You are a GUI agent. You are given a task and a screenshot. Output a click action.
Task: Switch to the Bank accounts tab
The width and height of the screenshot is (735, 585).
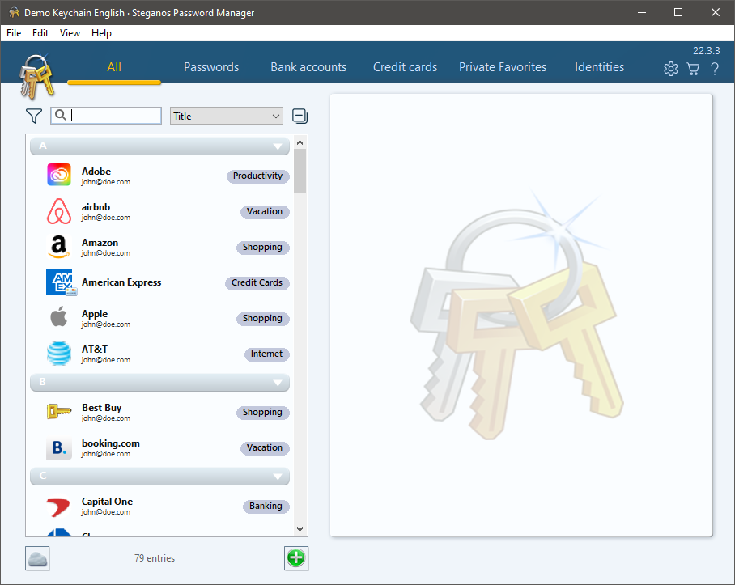308,67
